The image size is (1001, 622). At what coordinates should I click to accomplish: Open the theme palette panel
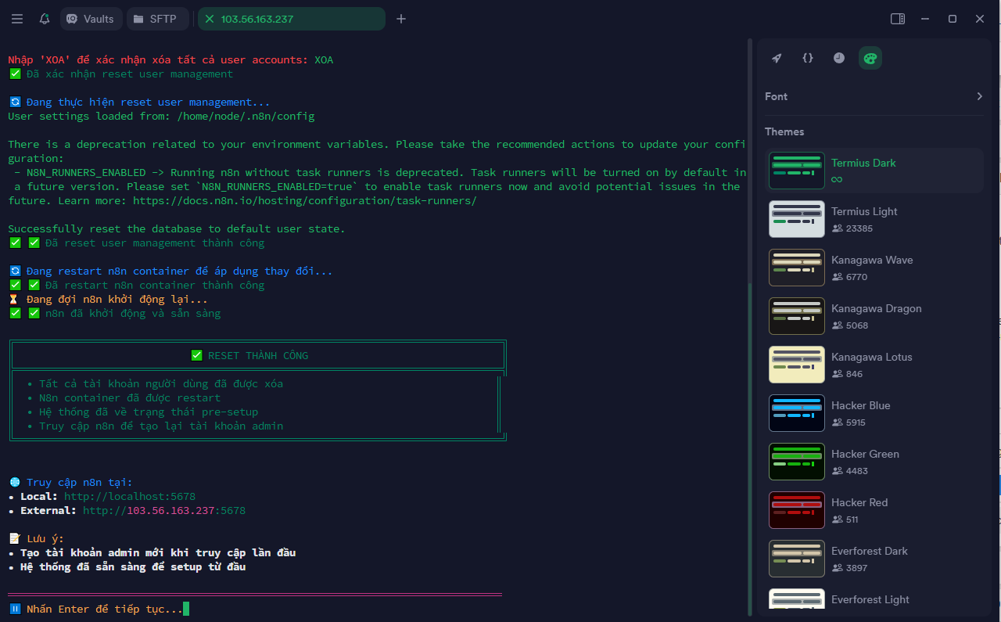click(x=870, y=58)
